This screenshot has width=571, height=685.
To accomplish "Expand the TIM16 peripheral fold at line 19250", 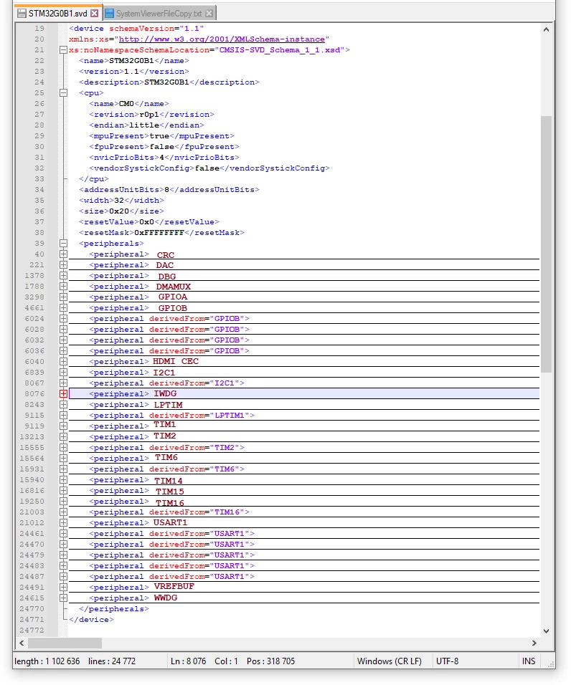I will click(63, 501).
